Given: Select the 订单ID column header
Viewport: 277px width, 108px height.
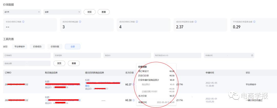Looking at the screenshot, I should (x=8, y=73).
